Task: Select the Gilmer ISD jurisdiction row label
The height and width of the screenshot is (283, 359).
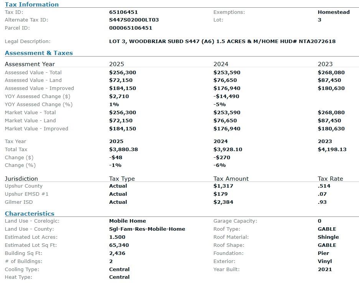Action: [19, 202]
